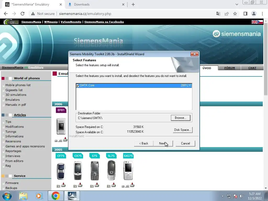Click the S75 phone thumbnail
The height and width of the screenshot is (201, 268).
click(95, 171)
